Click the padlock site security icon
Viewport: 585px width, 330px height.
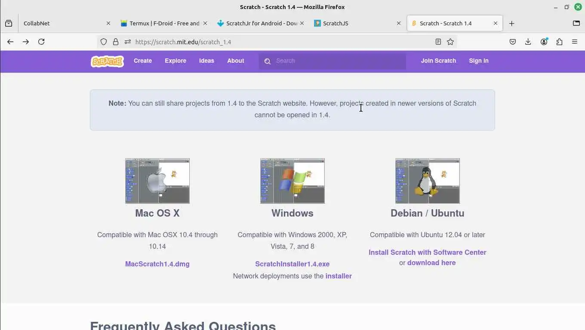[115, 42]
